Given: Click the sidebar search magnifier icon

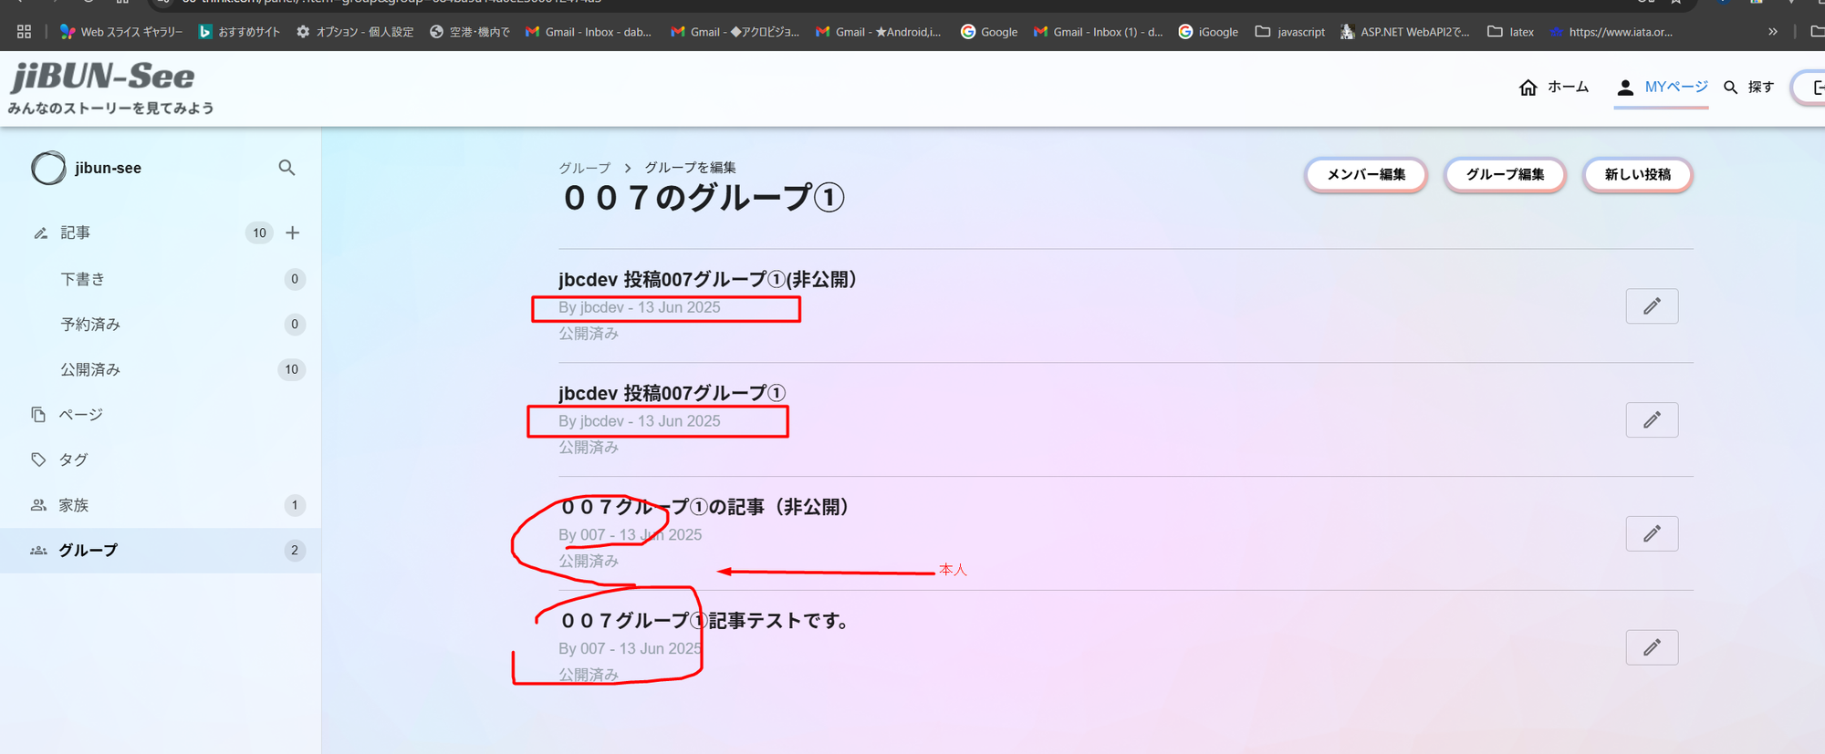Looking at the screenshot, I should [x=287, y=168].
